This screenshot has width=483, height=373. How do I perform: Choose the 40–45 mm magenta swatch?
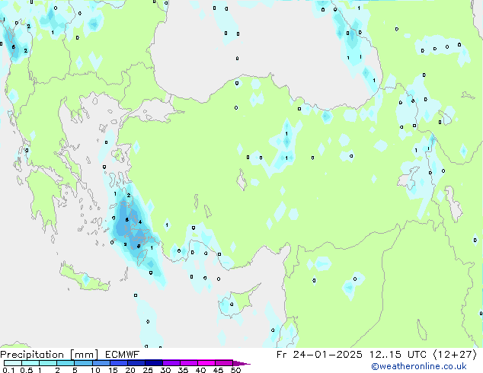206,363
